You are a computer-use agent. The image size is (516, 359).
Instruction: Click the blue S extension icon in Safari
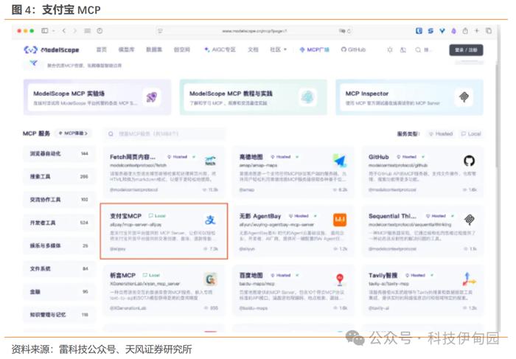pyautogui.click(x=430, y=31)
